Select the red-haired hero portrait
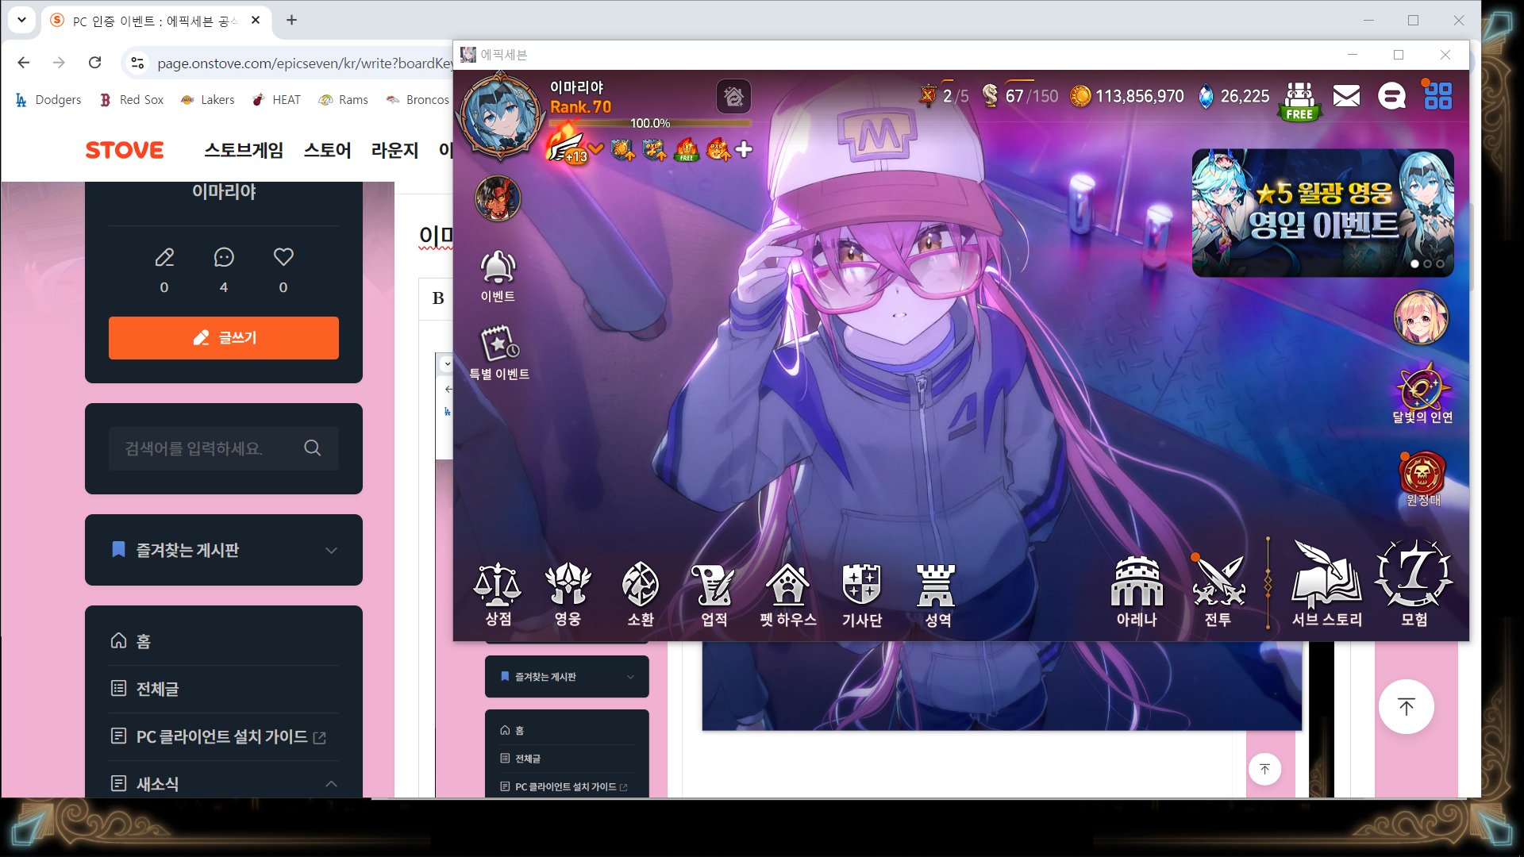Screen dimensions: 1524x857 [498, 198]
